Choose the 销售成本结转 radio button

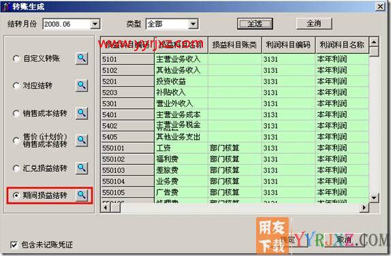click(x=16, y=114)
